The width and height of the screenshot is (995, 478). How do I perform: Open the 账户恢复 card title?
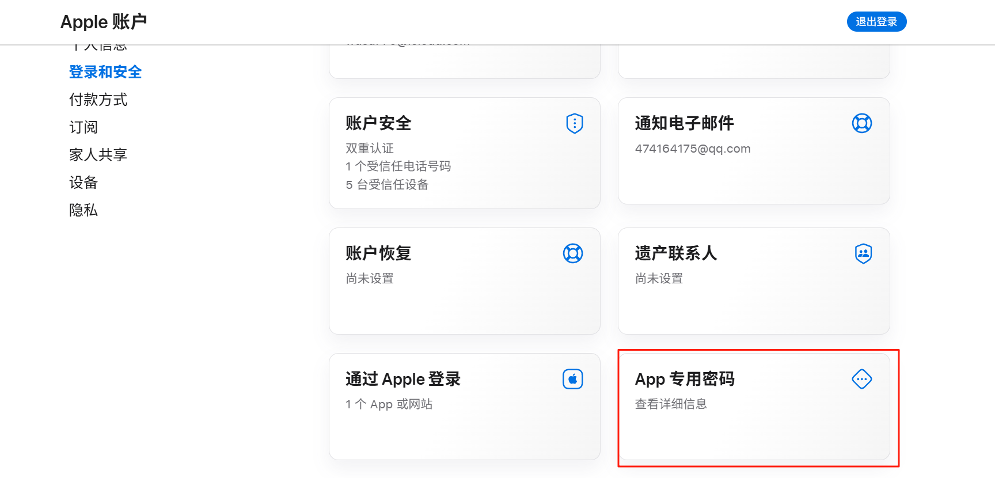[x=378, y=253]
